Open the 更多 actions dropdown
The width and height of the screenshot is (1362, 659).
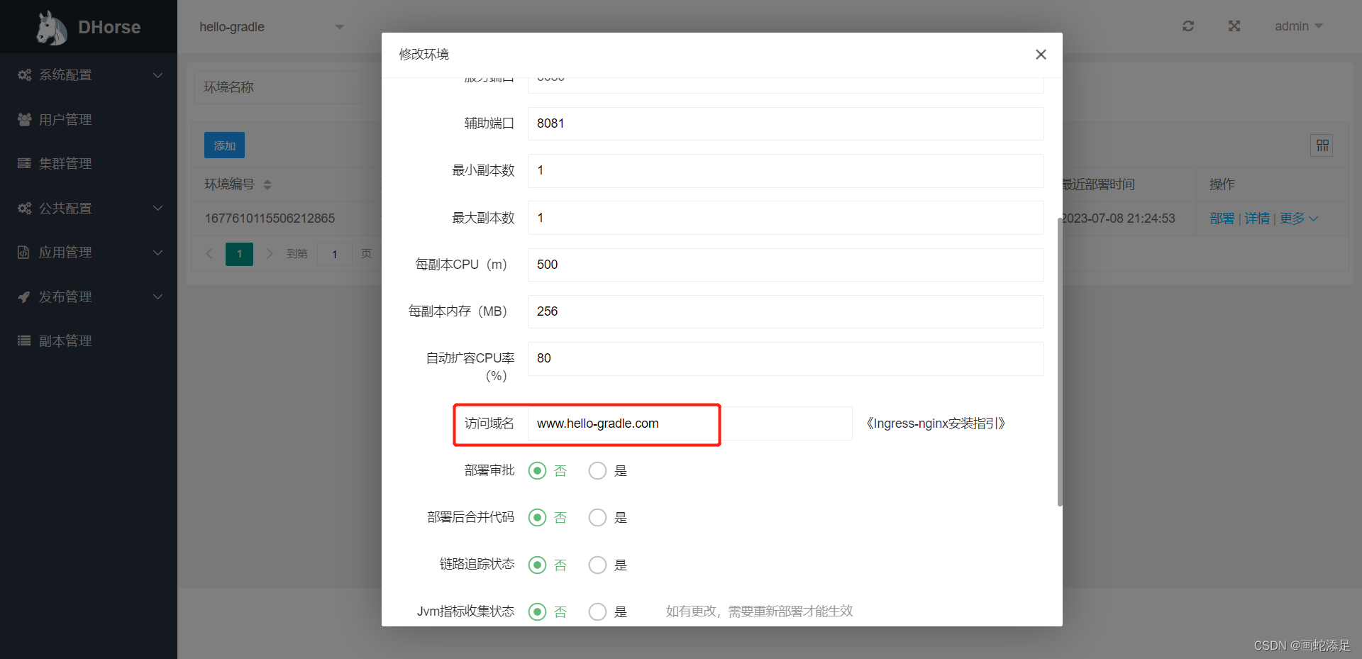point(1299,218)
